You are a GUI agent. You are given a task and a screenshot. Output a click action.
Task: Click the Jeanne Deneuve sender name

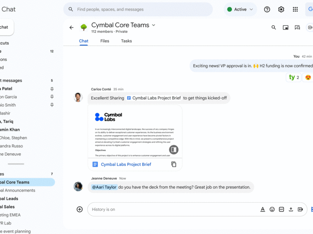click(104, 178)
